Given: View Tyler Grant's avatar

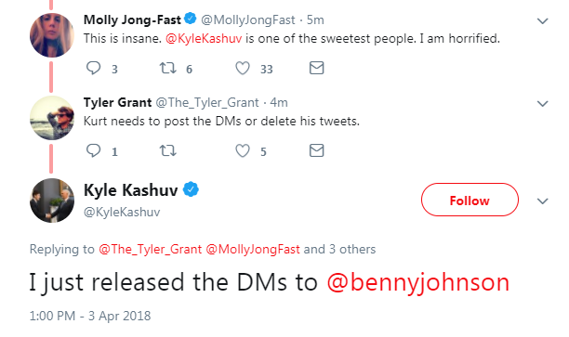Looking at the screenshot, I should [x=52, y=118].
